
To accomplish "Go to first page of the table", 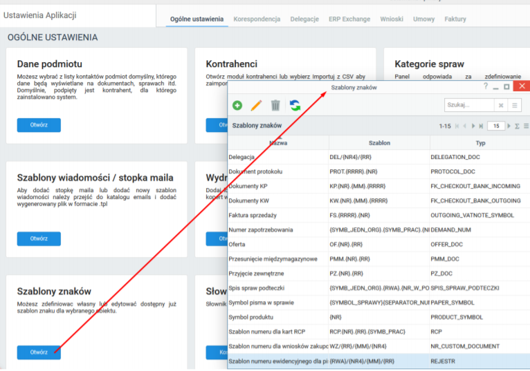I will click(457, 126).
